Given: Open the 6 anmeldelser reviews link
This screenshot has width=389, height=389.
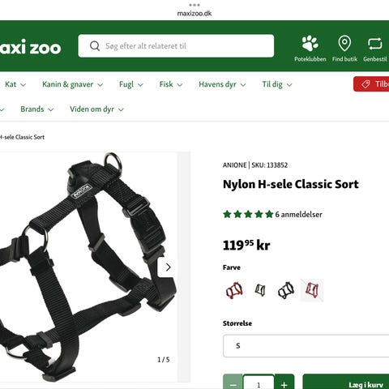Looking at the screenshot, I should [298, 215].
